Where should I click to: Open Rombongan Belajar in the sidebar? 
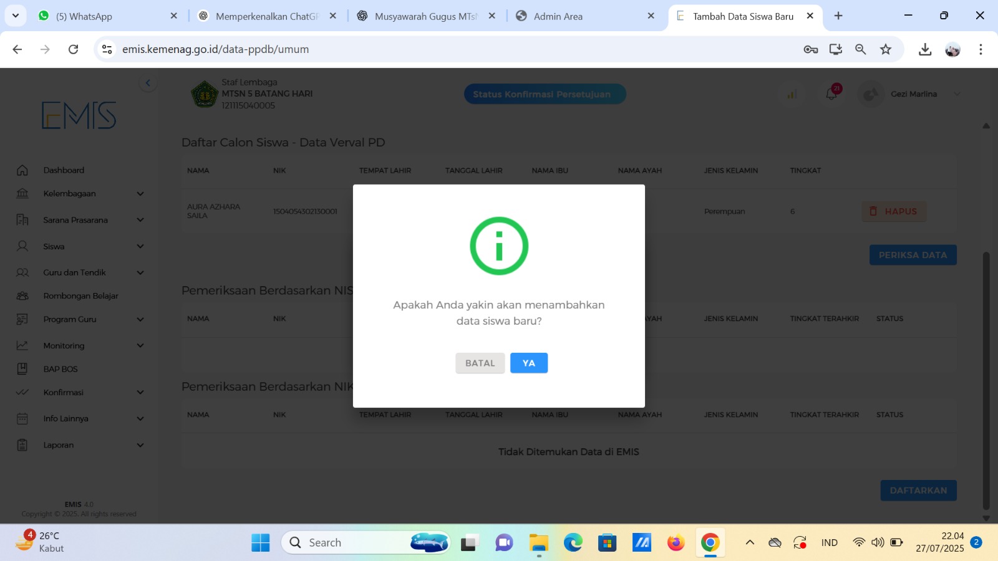click(x=80, y=296)
